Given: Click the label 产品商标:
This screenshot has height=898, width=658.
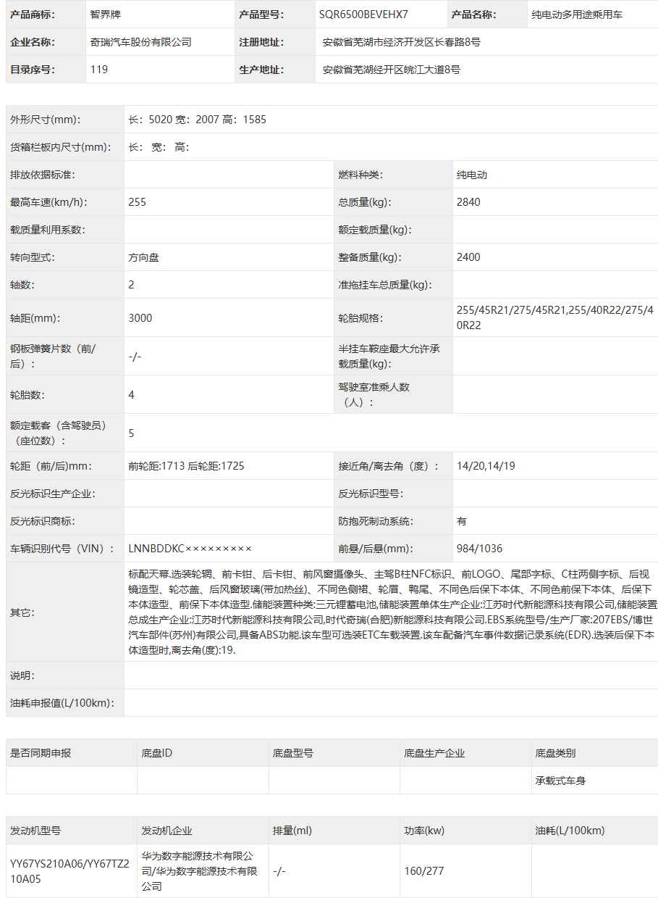Looking at the screenshot, I should click(x=33, y=14).
